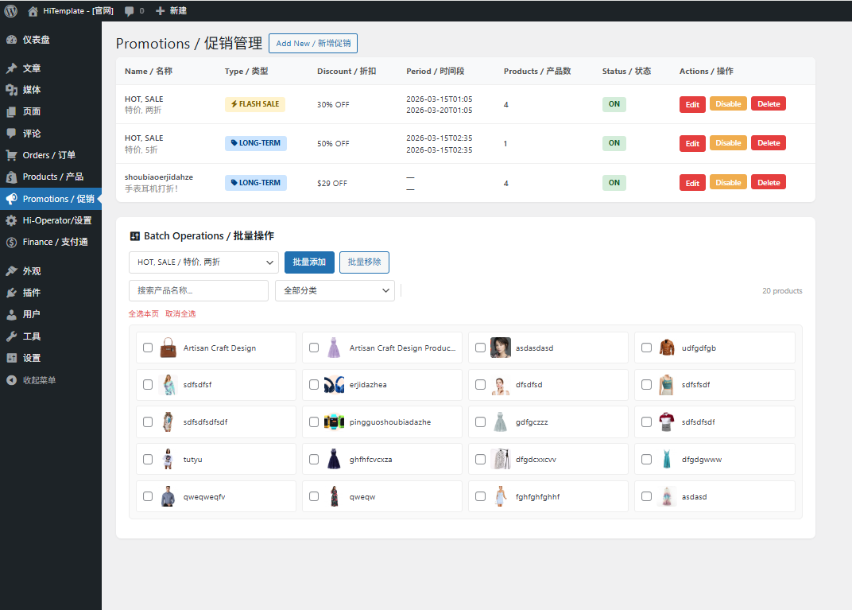852x610 pixels.
Task: Open Hi-Operator/设置 menu item
Action: [x=56, y=220]
